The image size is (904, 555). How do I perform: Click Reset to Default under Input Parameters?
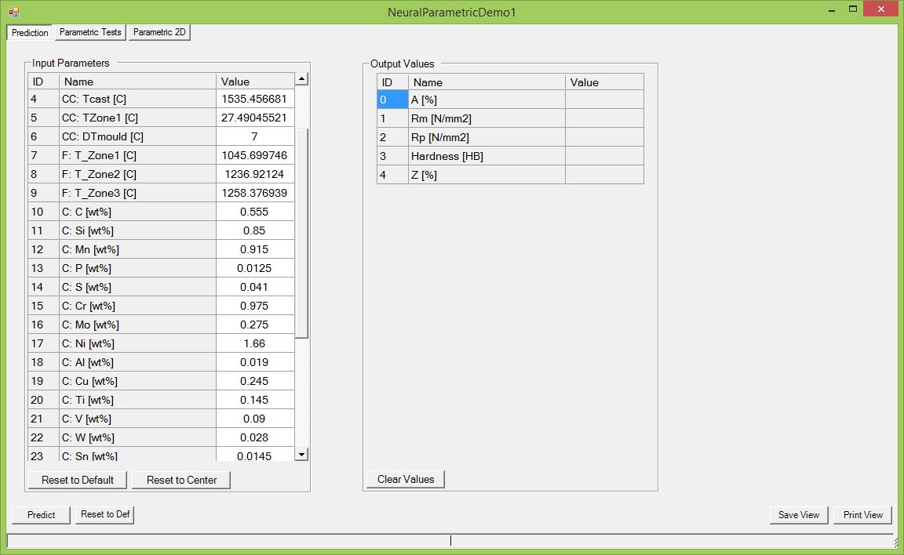pyautogui.click(x=76, y=480)
